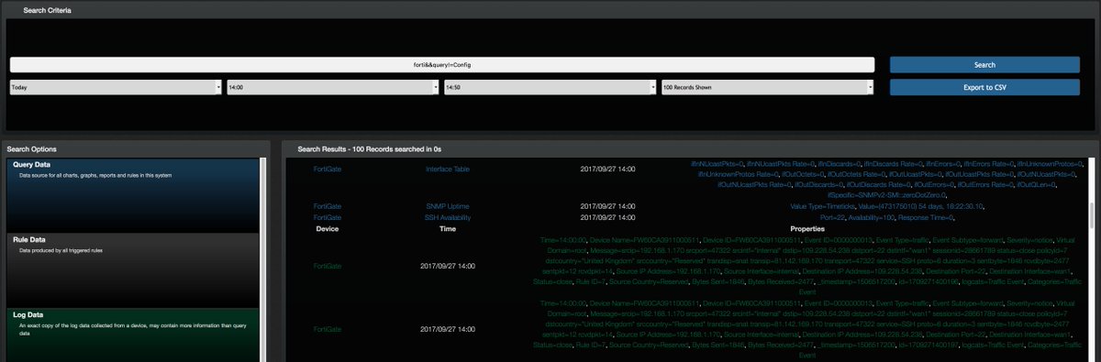Open the 14:50 end time dropdown
This screenshot has width=1101, height=362.
(550, 87)
